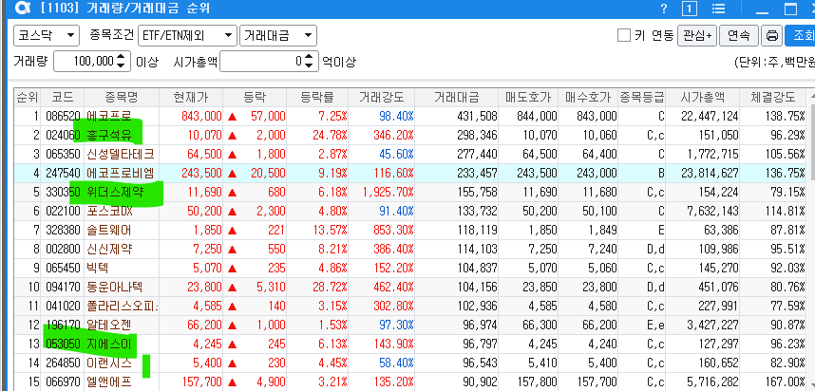815x391 pixels.
Task: Select the 신성델타테크 stock name
Action: click(121, 155)
